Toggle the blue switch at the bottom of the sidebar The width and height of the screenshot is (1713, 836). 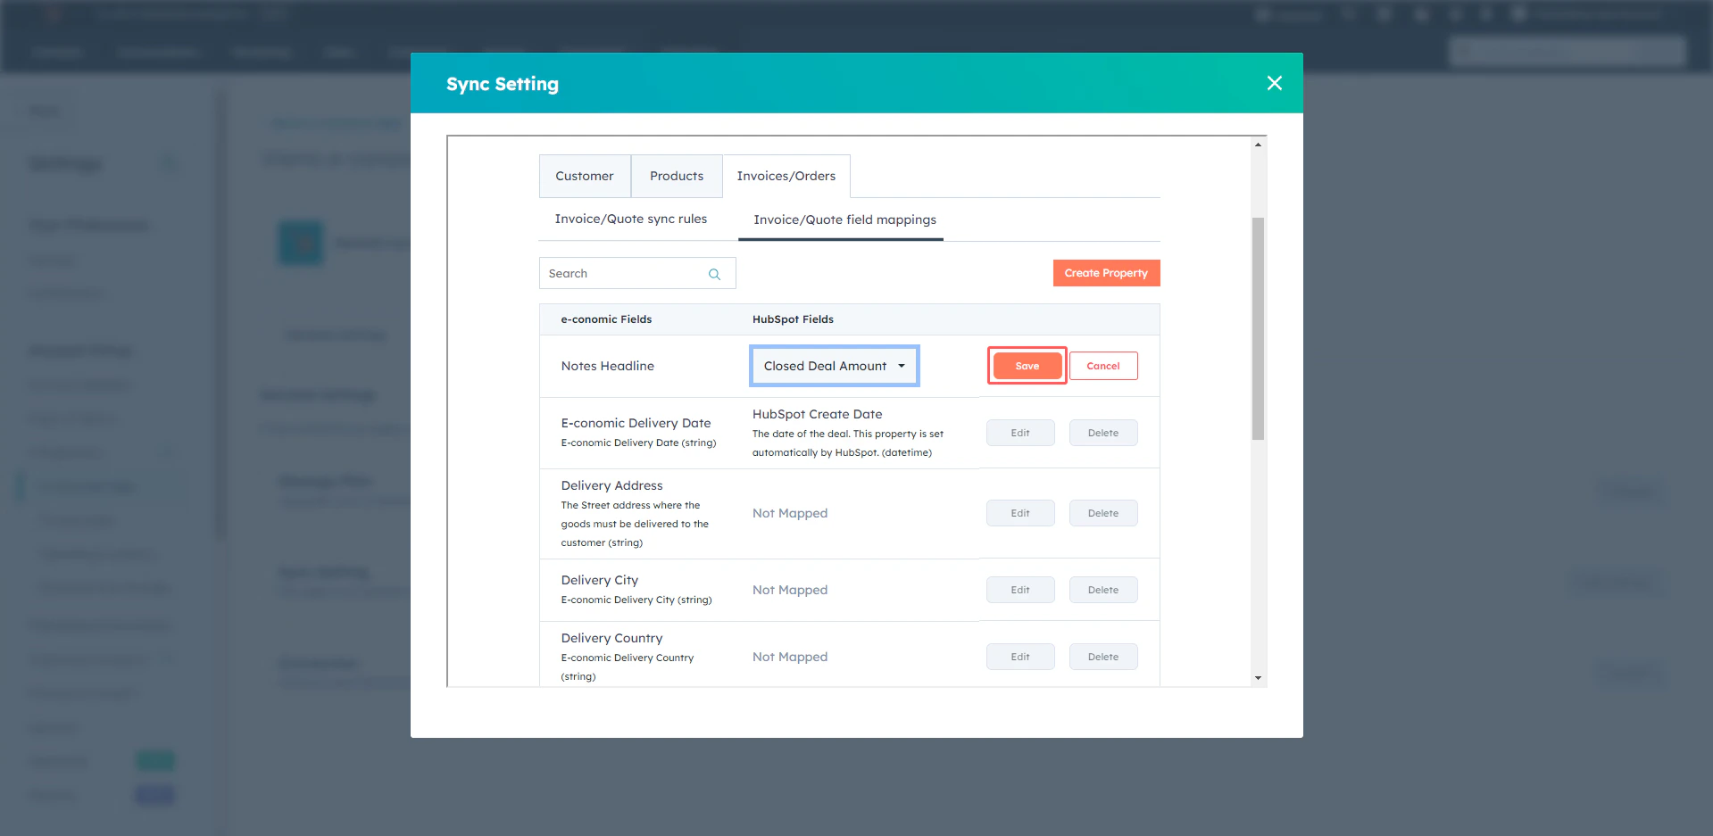[154, 795]
